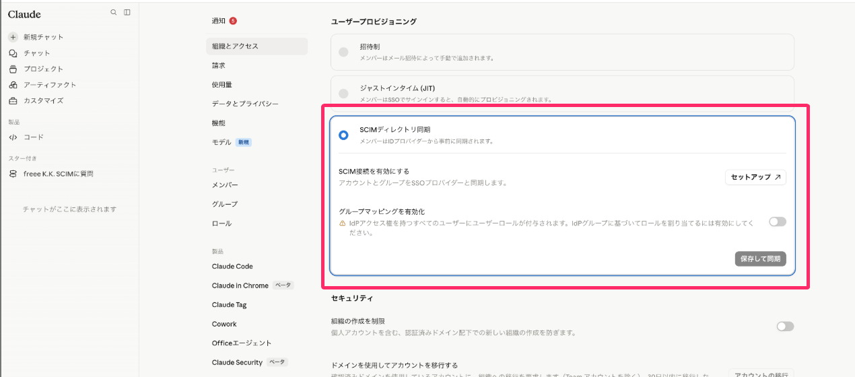The image size is (855, 377).
Task: Click the アカウントの移行 button
Action: [761, 373]
